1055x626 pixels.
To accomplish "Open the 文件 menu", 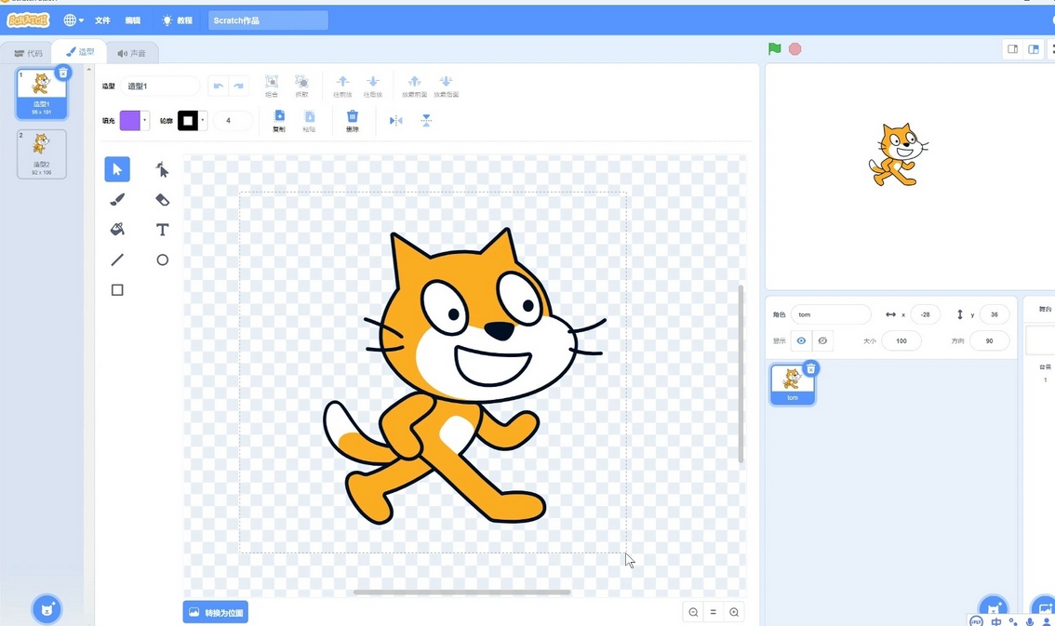I will [102, 20].
